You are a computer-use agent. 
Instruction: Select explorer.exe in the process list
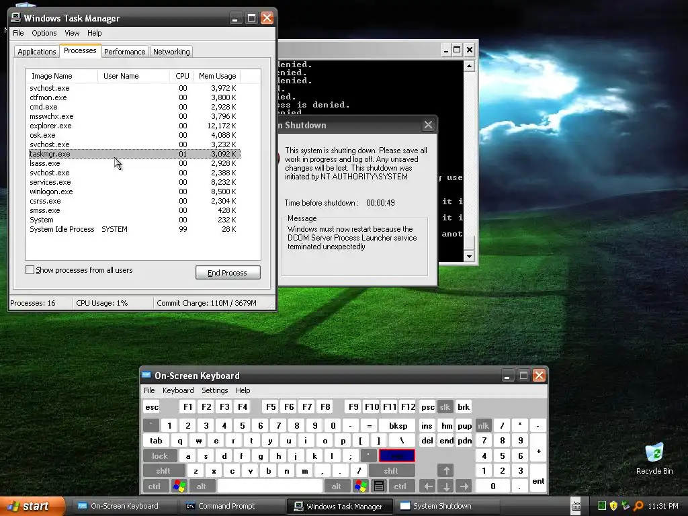click(134, 126)
